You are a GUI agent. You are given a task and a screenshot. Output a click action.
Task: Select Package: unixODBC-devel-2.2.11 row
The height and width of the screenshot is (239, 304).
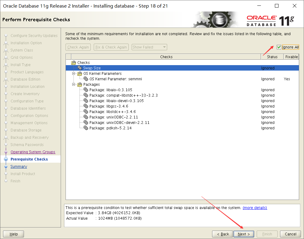click(x=182, y=122)
